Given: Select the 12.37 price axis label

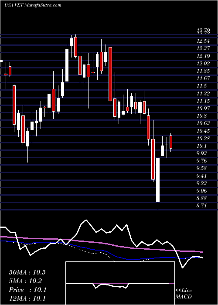Looking at the screenshot, I should 203,49.
